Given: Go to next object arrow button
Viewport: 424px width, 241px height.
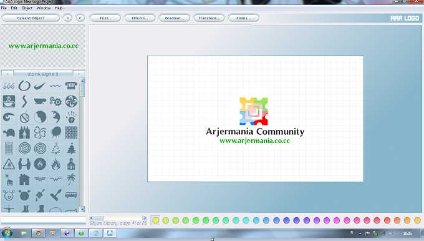Looking at the screenshot, I should click(80, 18).
